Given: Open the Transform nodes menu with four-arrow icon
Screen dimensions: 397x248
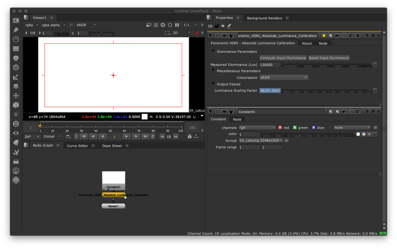Looking at the screenshot, I should [16, 96].
